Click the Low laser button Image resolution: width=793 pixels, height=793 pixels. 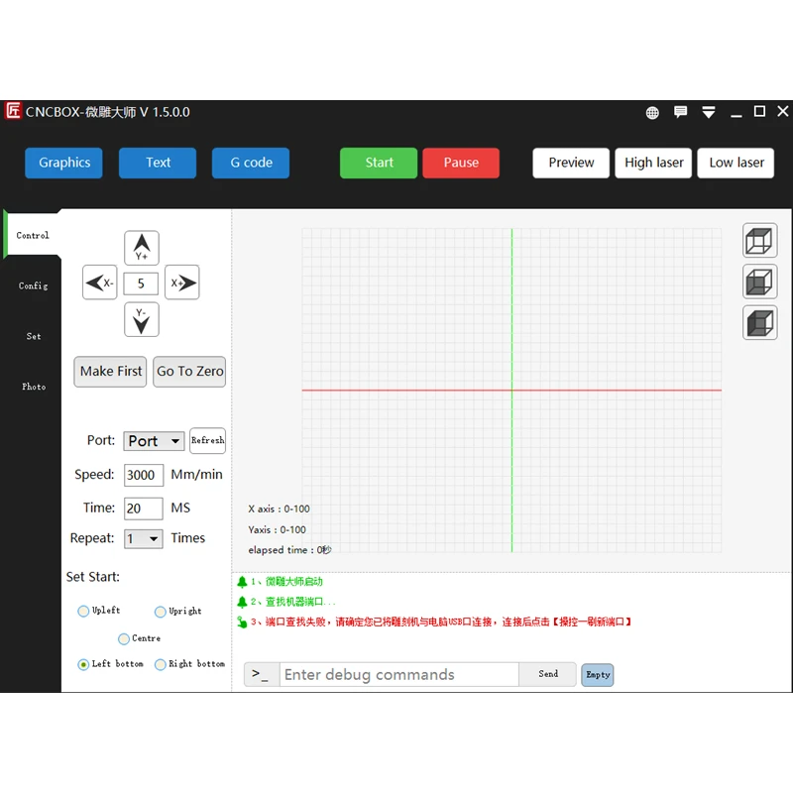(736, 163)
